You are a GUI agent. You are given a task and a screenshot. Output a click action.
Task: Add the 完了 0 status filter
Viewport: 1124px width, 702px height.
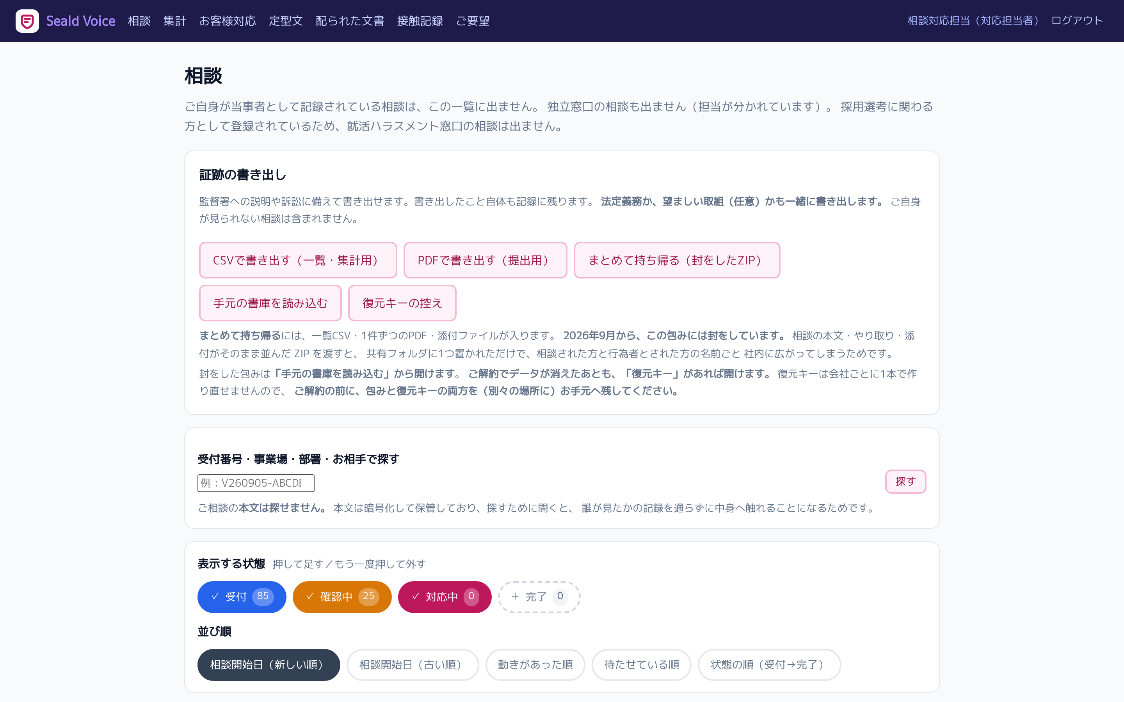coord(539,597)
